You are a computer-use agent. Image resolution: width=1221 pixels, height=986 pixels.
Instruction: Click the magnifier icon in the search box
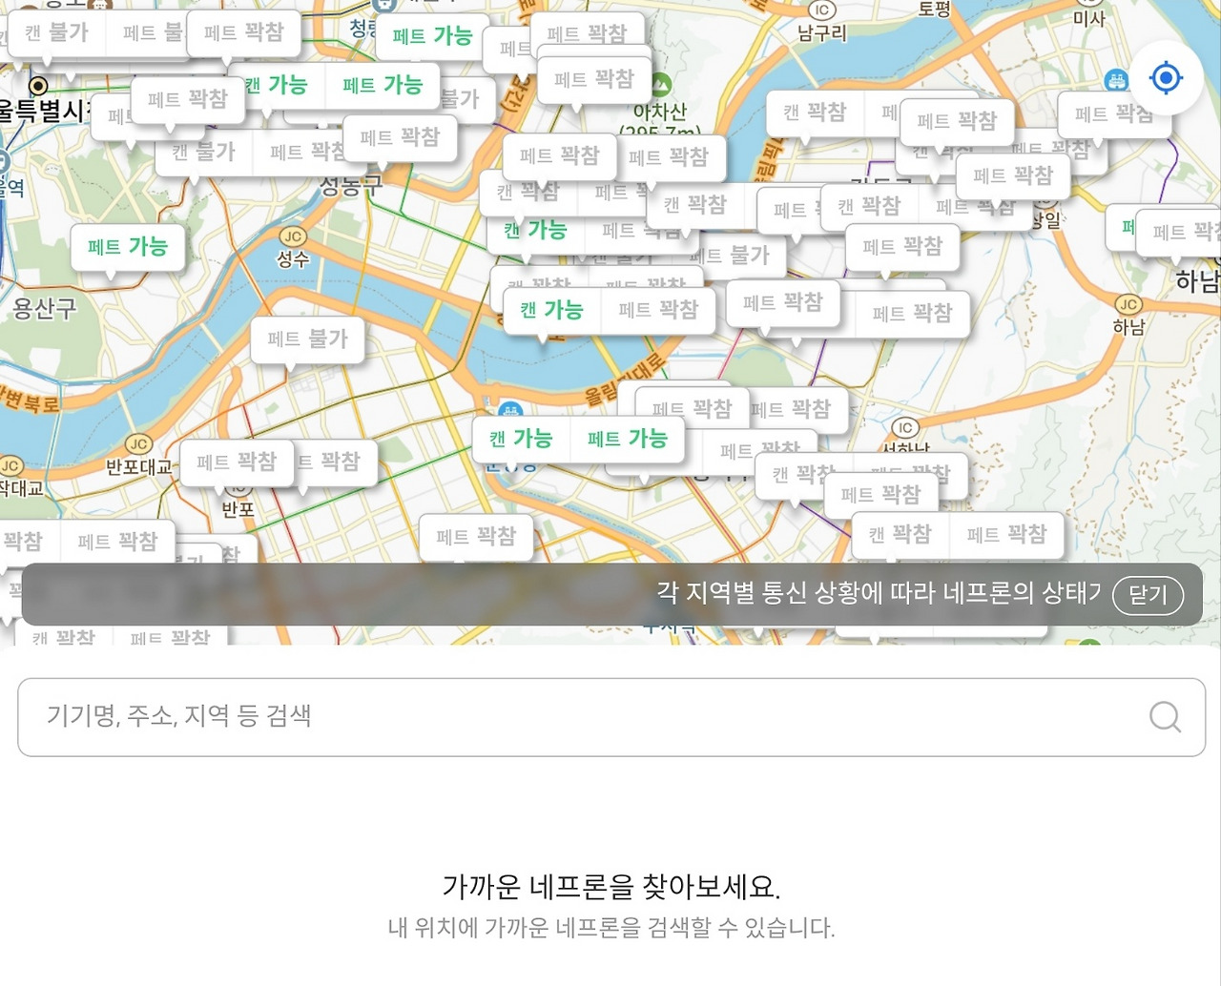[1165, 717]
